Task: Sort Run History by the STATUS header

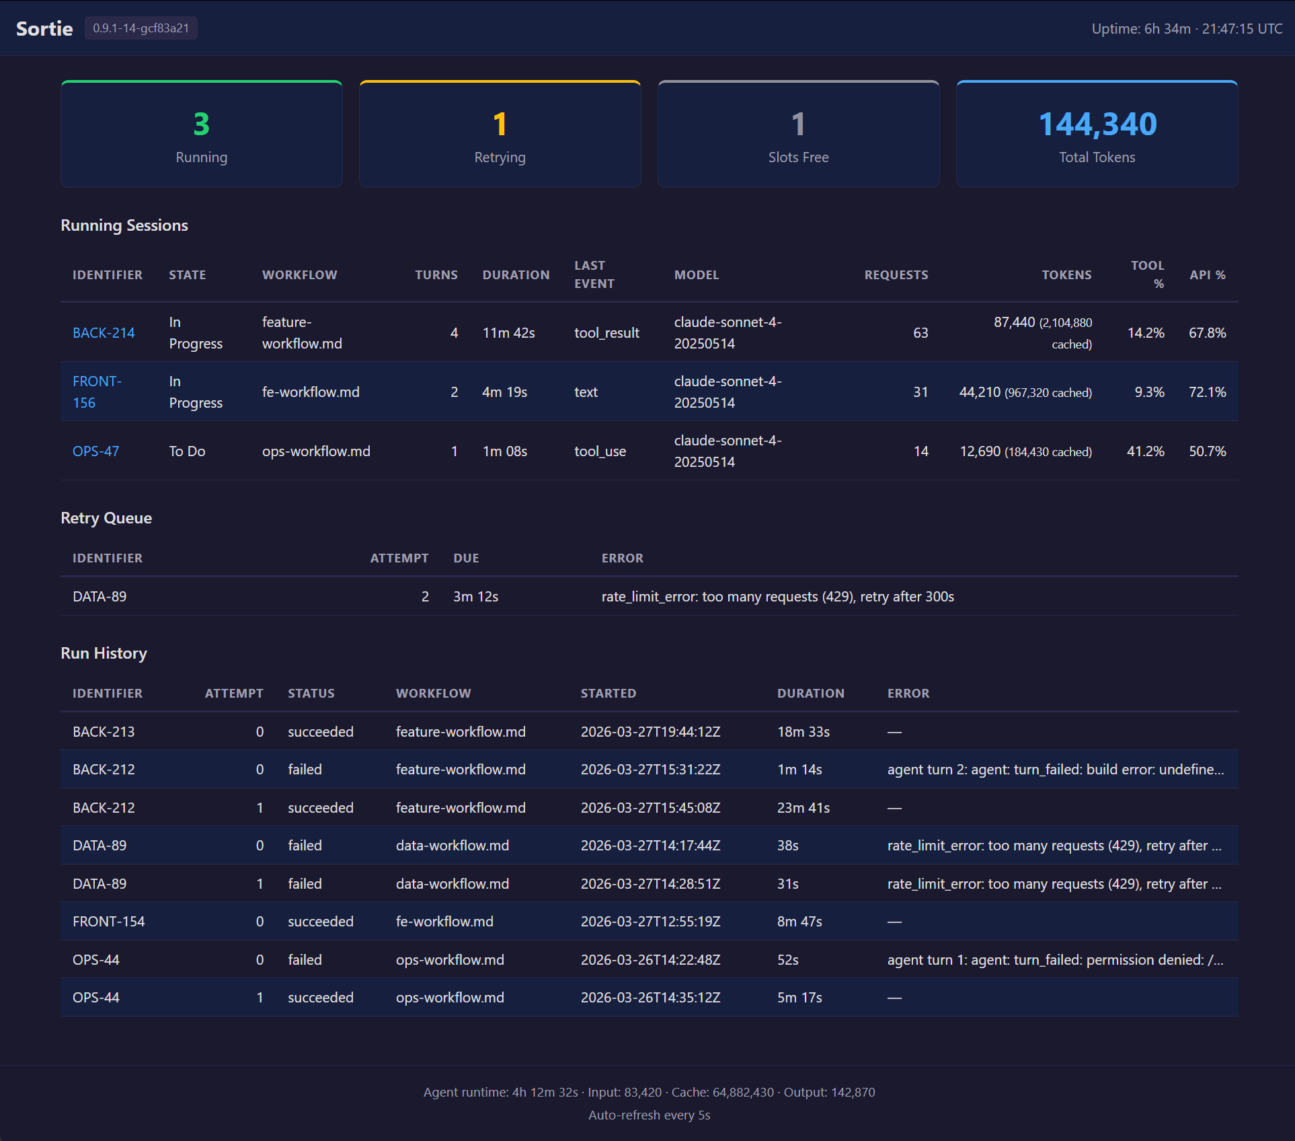Action: click(x=311, y=693)
